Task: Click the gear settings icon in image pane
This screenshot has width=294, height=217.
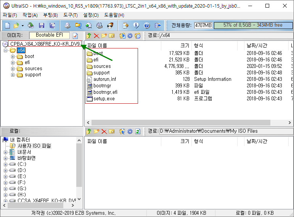Action: click(x=130, y=35)
